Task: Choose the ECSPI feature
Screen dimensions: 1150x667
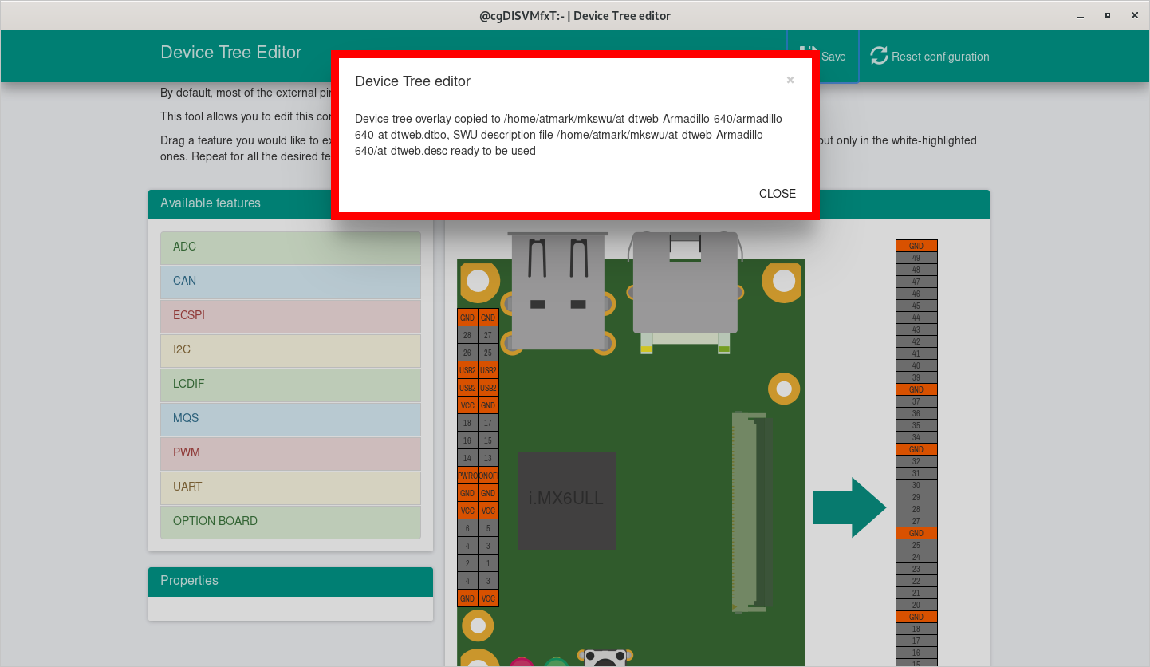Action: 290,316
